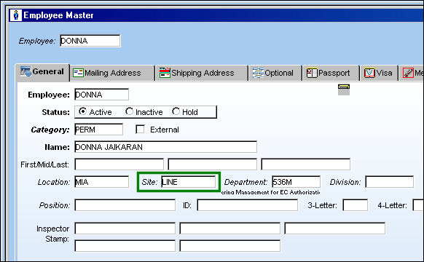Image resolution: width=424 pixels, height=262 pixels.
Task: Click the second Inspector Stamp field, bottom row
Action: tap(229, 246)
